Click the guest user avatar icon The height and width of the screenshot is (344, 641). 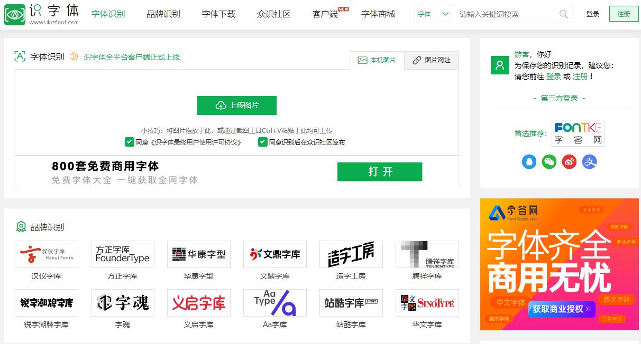click(500, 65)
